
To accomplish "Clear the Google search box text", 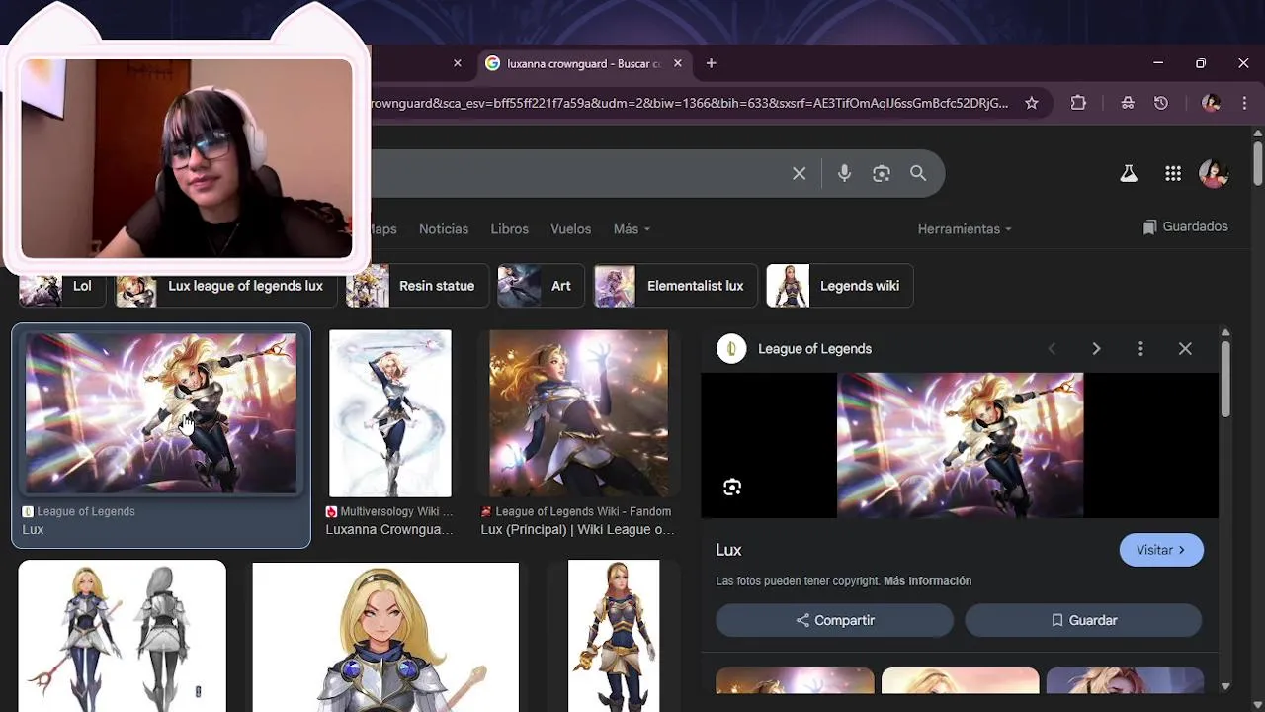I will tap(799, 174).
